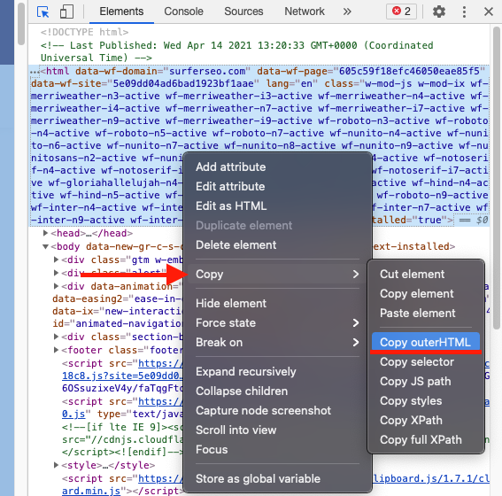Select the DOCTYPE html line
This screenshot has height=496, width=502.
coord(84,32)
